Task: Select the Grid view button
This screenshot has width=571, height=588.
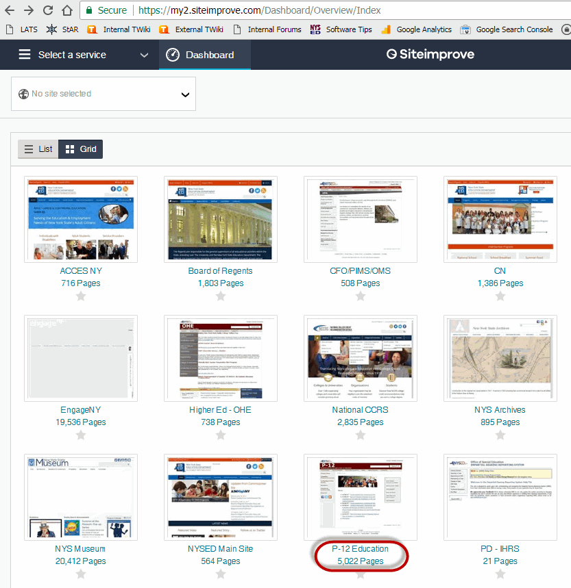Action: pyautogui.click(x=81, y=149)
